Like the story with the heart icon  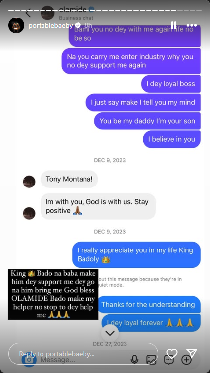coord(172,354)
